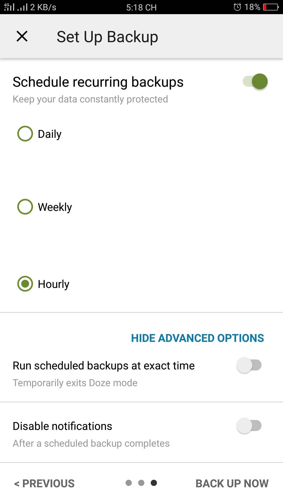
Task: Select the Weekly backup option
Action: pyautogui.click(x=25, y=207)
